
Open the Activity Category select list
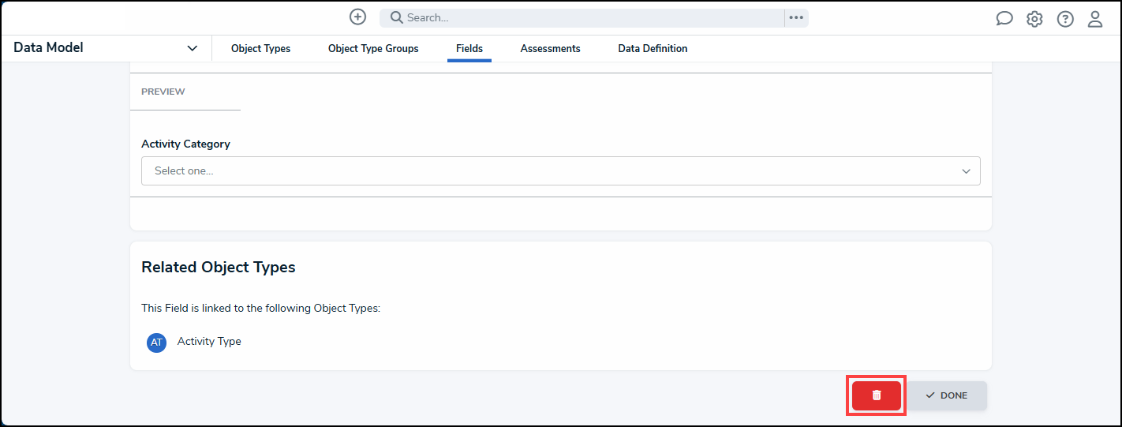(x=560, y=170)
